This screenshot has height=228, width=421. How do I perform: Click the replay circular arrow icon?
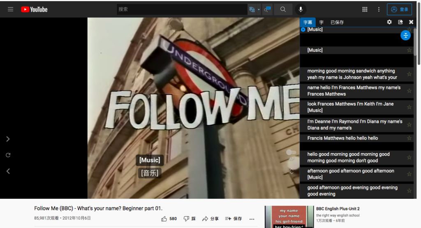coord(8,155)
